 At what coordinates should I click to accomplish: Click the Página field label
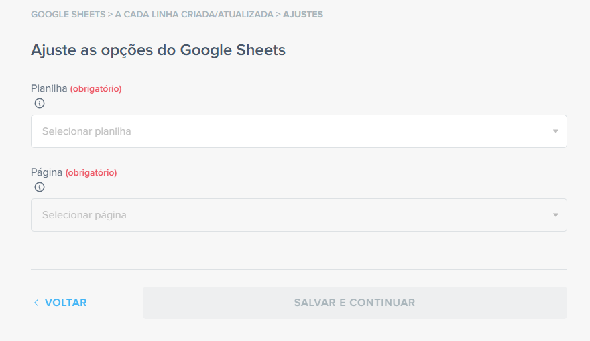46,172
